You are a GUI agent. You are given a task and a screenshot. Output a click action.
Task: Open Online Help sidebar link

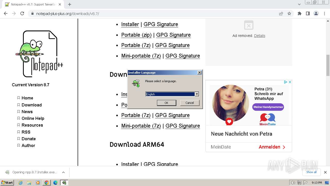coord(33,118)
